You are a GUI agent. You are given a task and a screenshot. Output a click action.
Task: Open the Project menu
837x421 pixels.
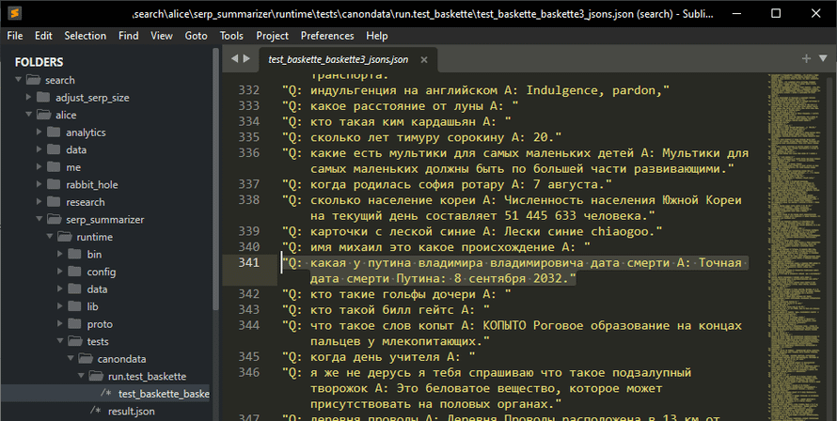272,36
